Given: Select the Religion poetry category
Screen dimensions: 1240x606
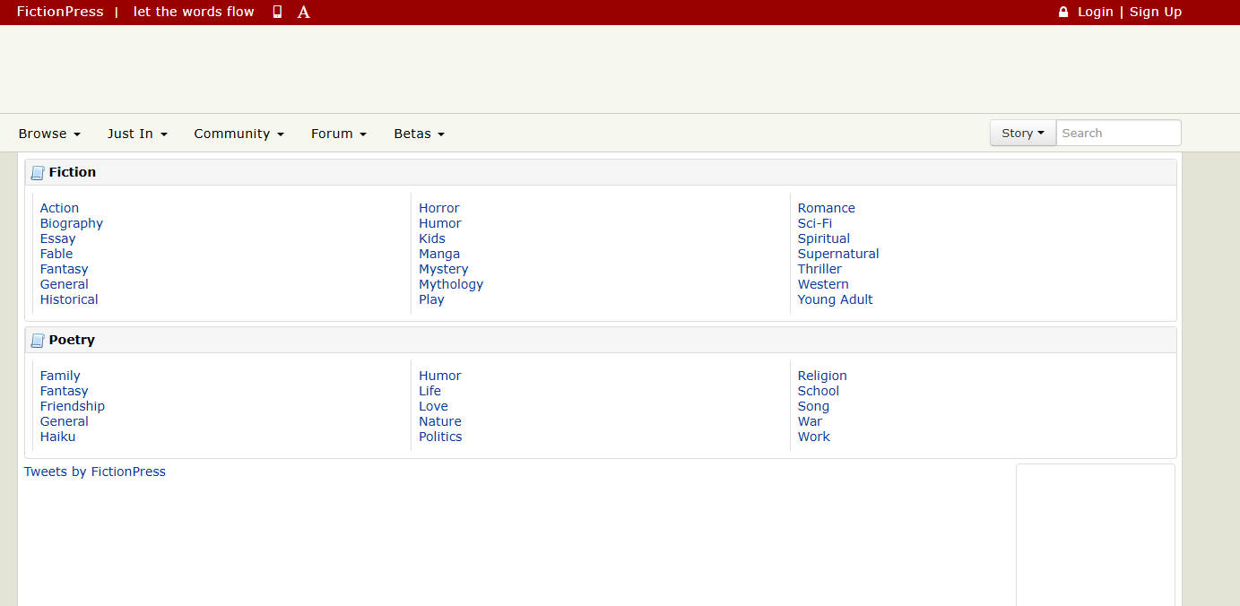Looking at the screenshot, I should click(821, 376).
